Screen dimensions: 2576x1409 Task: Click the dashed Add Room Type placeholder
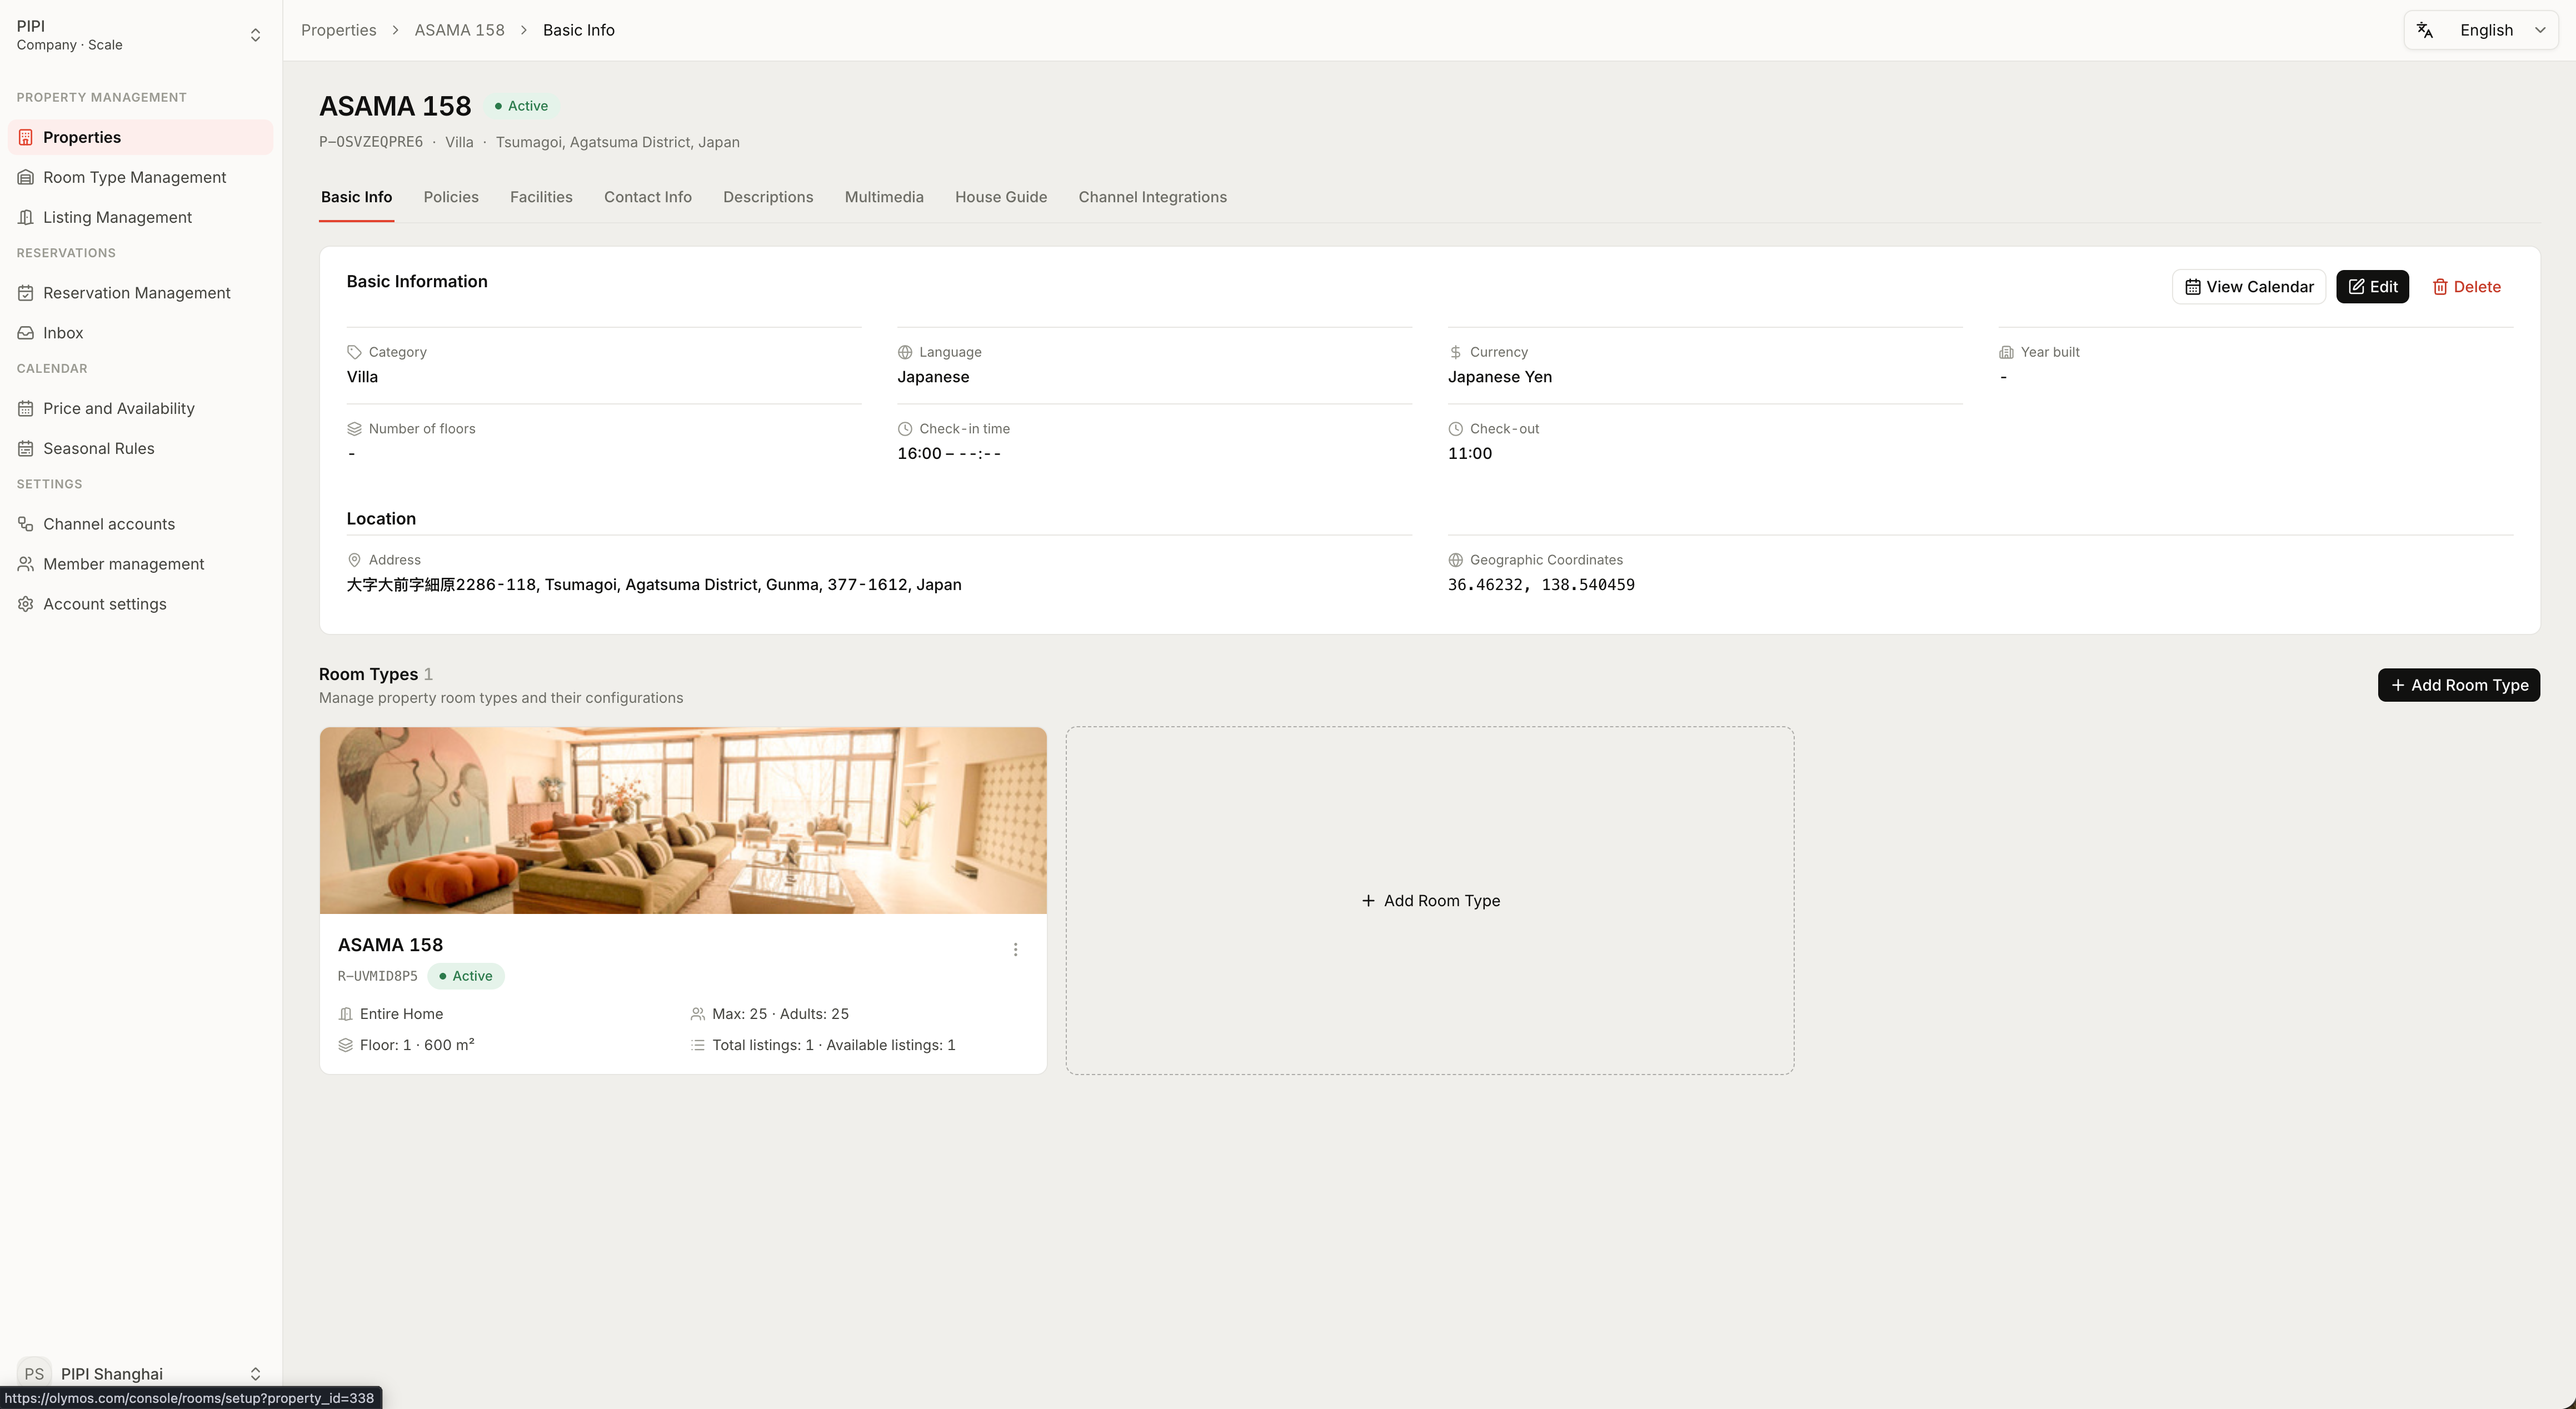coord(1430,901)
